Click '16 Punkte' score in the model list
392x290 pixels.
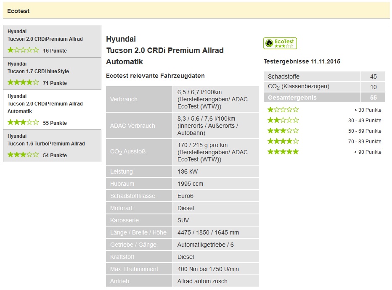click(55, 51)
